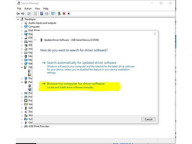
Task: Select the Audio inputs and outputs row
Action: pyautogui.click(x=42, y=23)
